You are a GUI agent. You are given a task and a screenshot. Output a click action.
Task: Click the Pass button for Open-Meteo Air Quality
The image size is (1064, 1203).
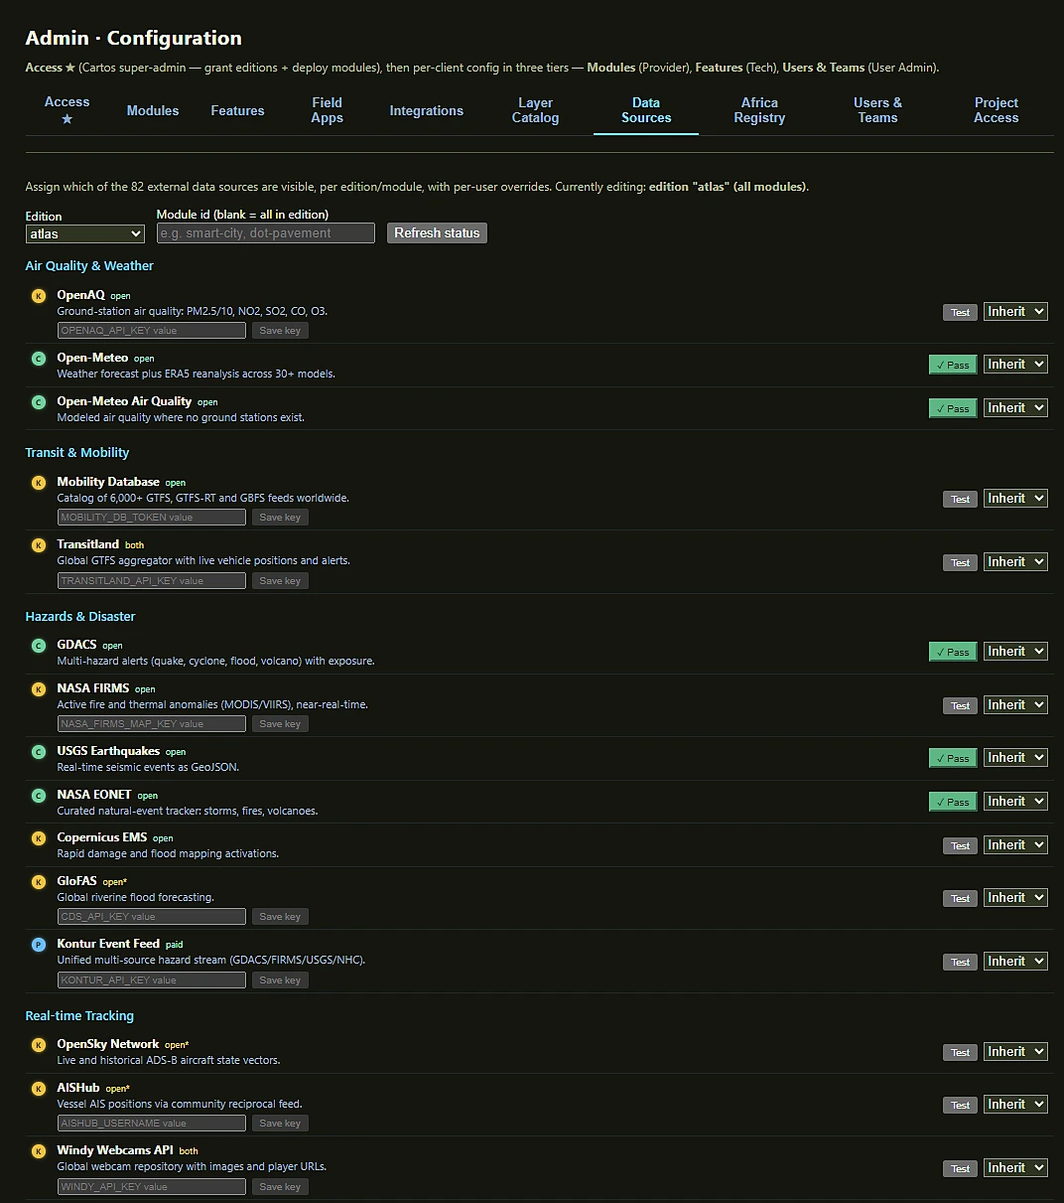click(953, 408)
